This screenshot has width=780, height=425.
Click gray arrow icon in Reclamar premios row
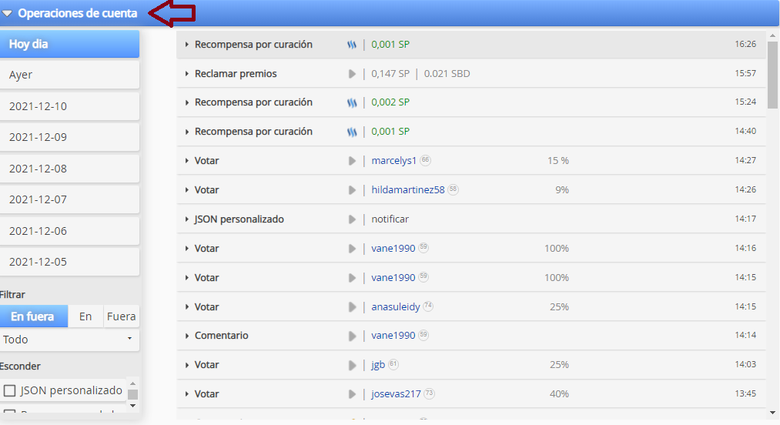[352, 74]
